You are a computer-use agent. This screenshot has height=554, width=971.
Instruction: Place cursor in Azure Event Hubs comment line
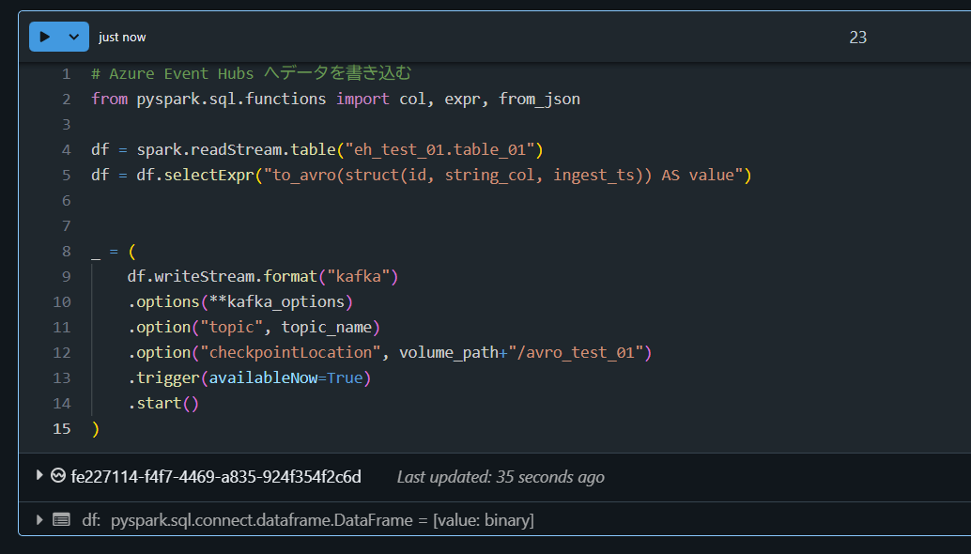pyautogui.click(x=251, y=73)
